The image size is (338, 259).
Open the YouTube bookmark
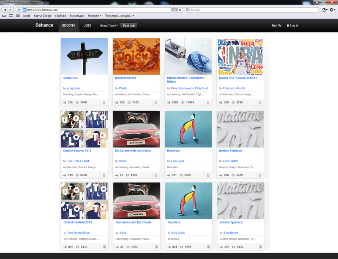coord(60,16)
